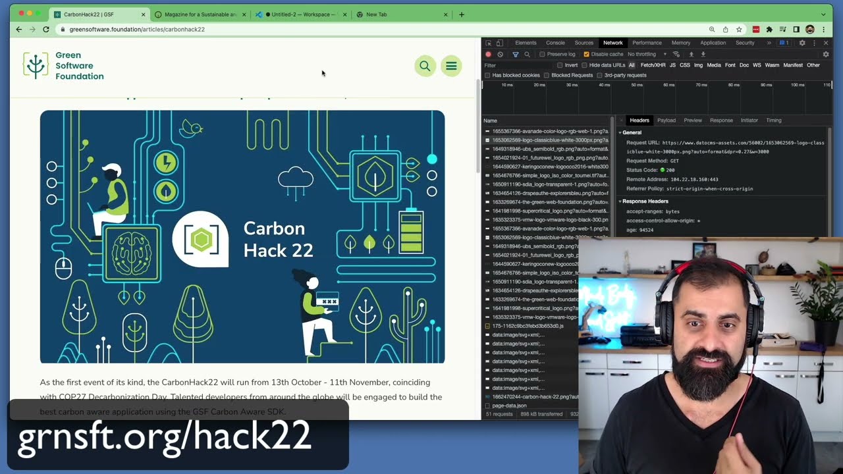Show more DevTools tabs with the chevron

tap(769, 43)
